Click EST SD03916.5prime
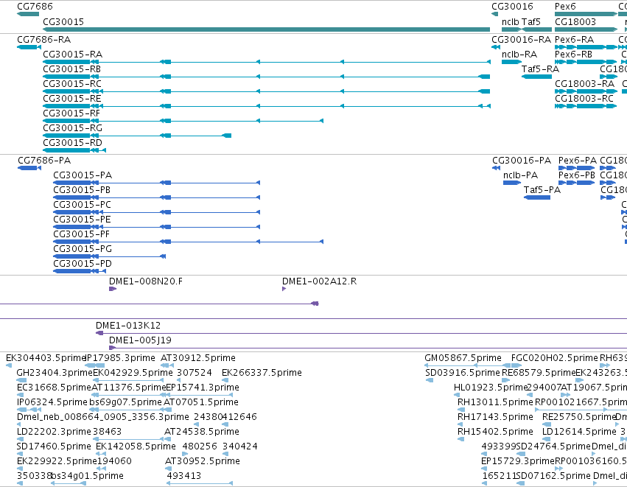This screenshot has height=487, width=627. click(463, 373)
